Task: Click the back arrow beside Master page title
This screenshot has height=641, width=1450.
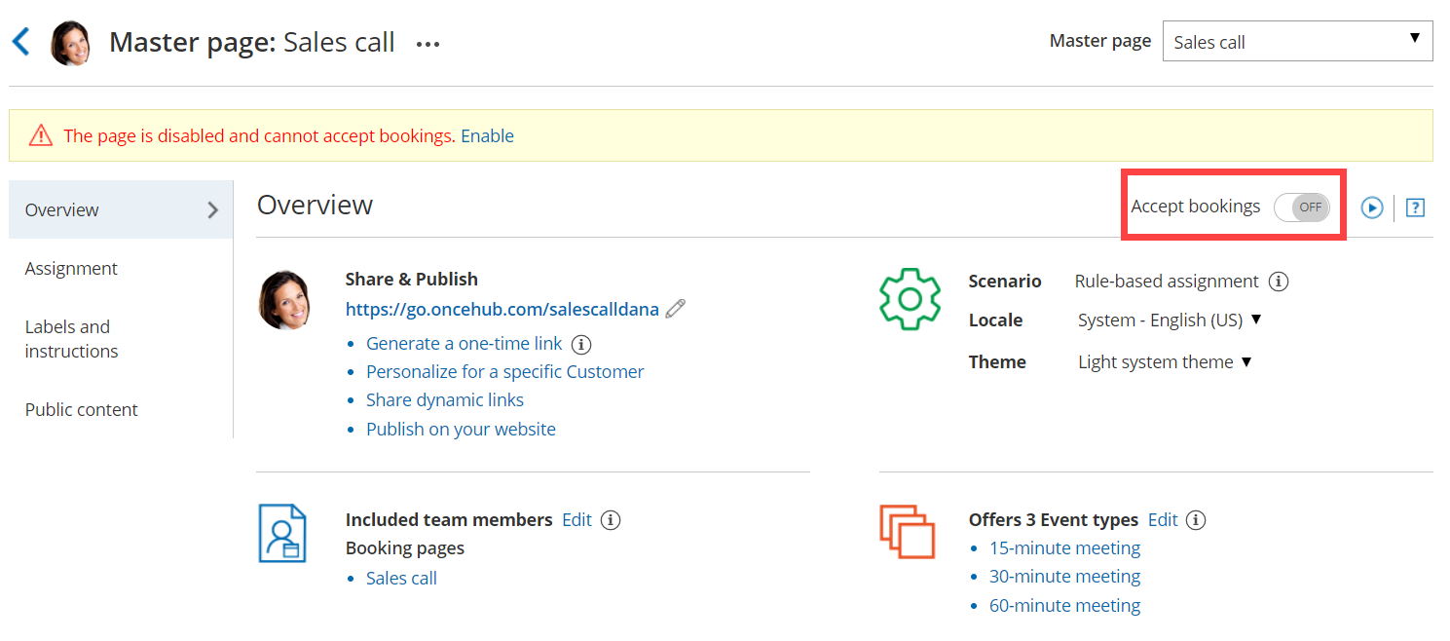Action: (x=21, y=42)
